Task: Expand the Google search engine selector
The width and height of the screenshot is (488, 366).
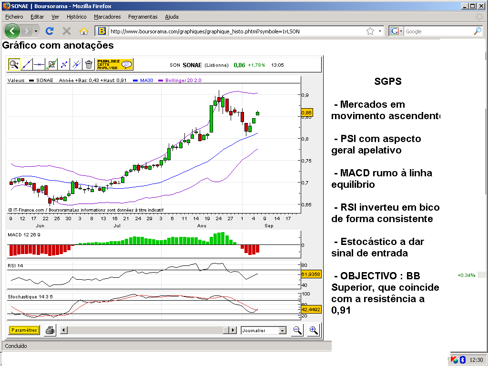Action: (396, 31)
